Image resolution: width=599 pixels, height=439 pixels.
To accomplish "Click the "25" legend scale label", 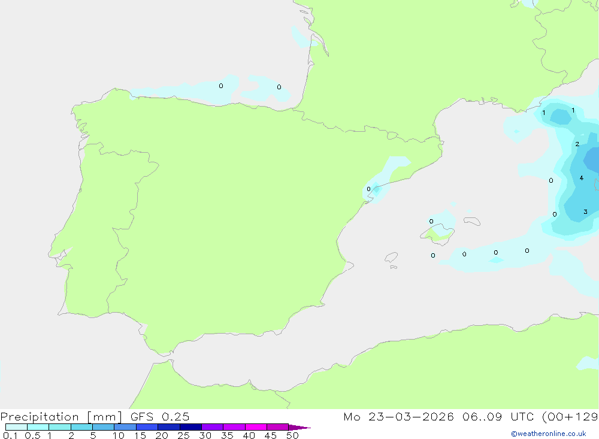I will (183, 435).
